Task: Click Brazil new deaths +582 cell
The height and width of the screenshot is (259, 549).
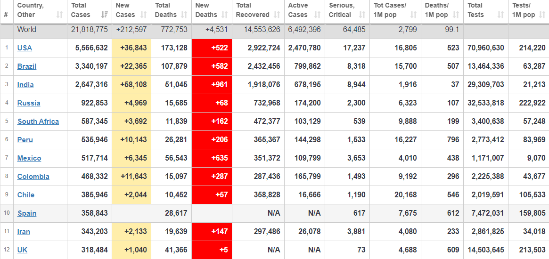Action: click(212, 66)
